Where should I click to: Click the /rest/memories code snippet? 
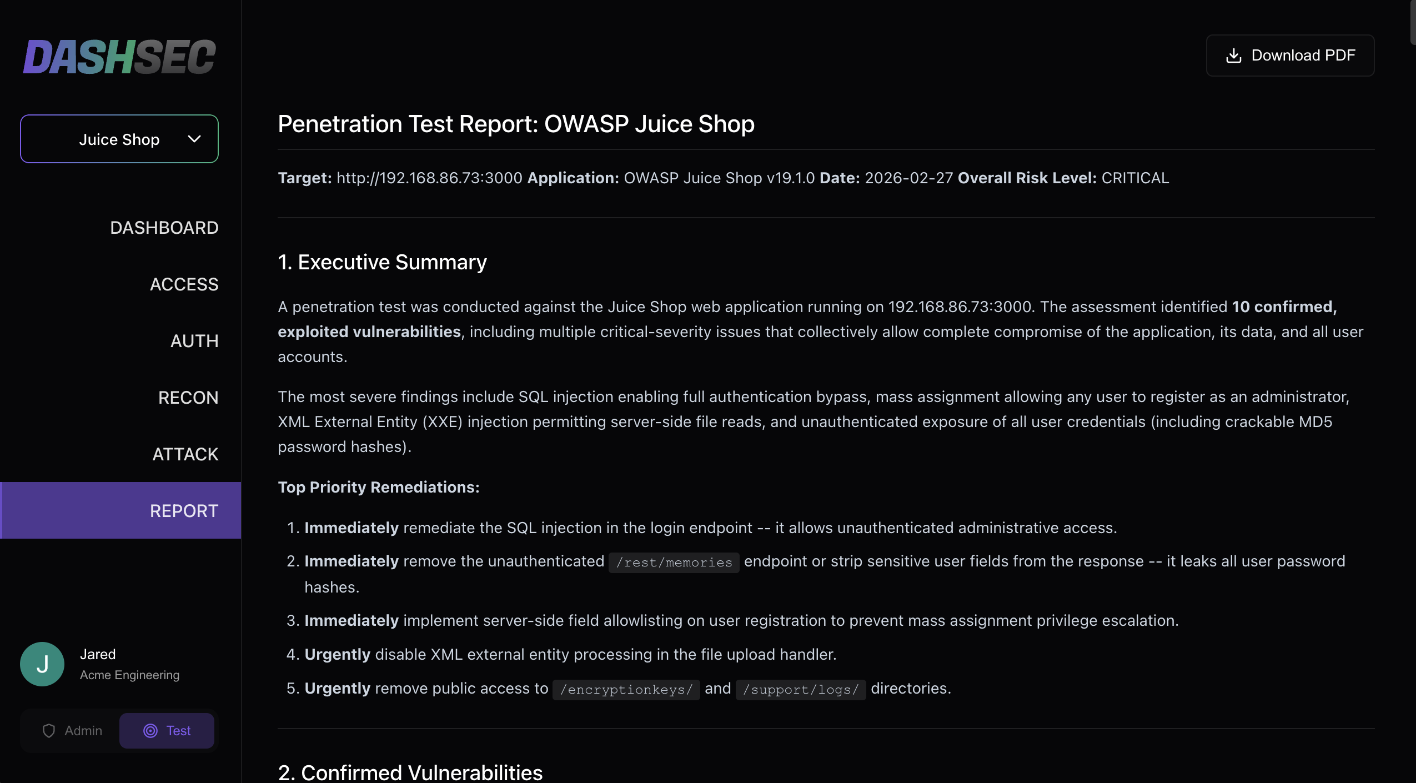[x=674, y=563]
